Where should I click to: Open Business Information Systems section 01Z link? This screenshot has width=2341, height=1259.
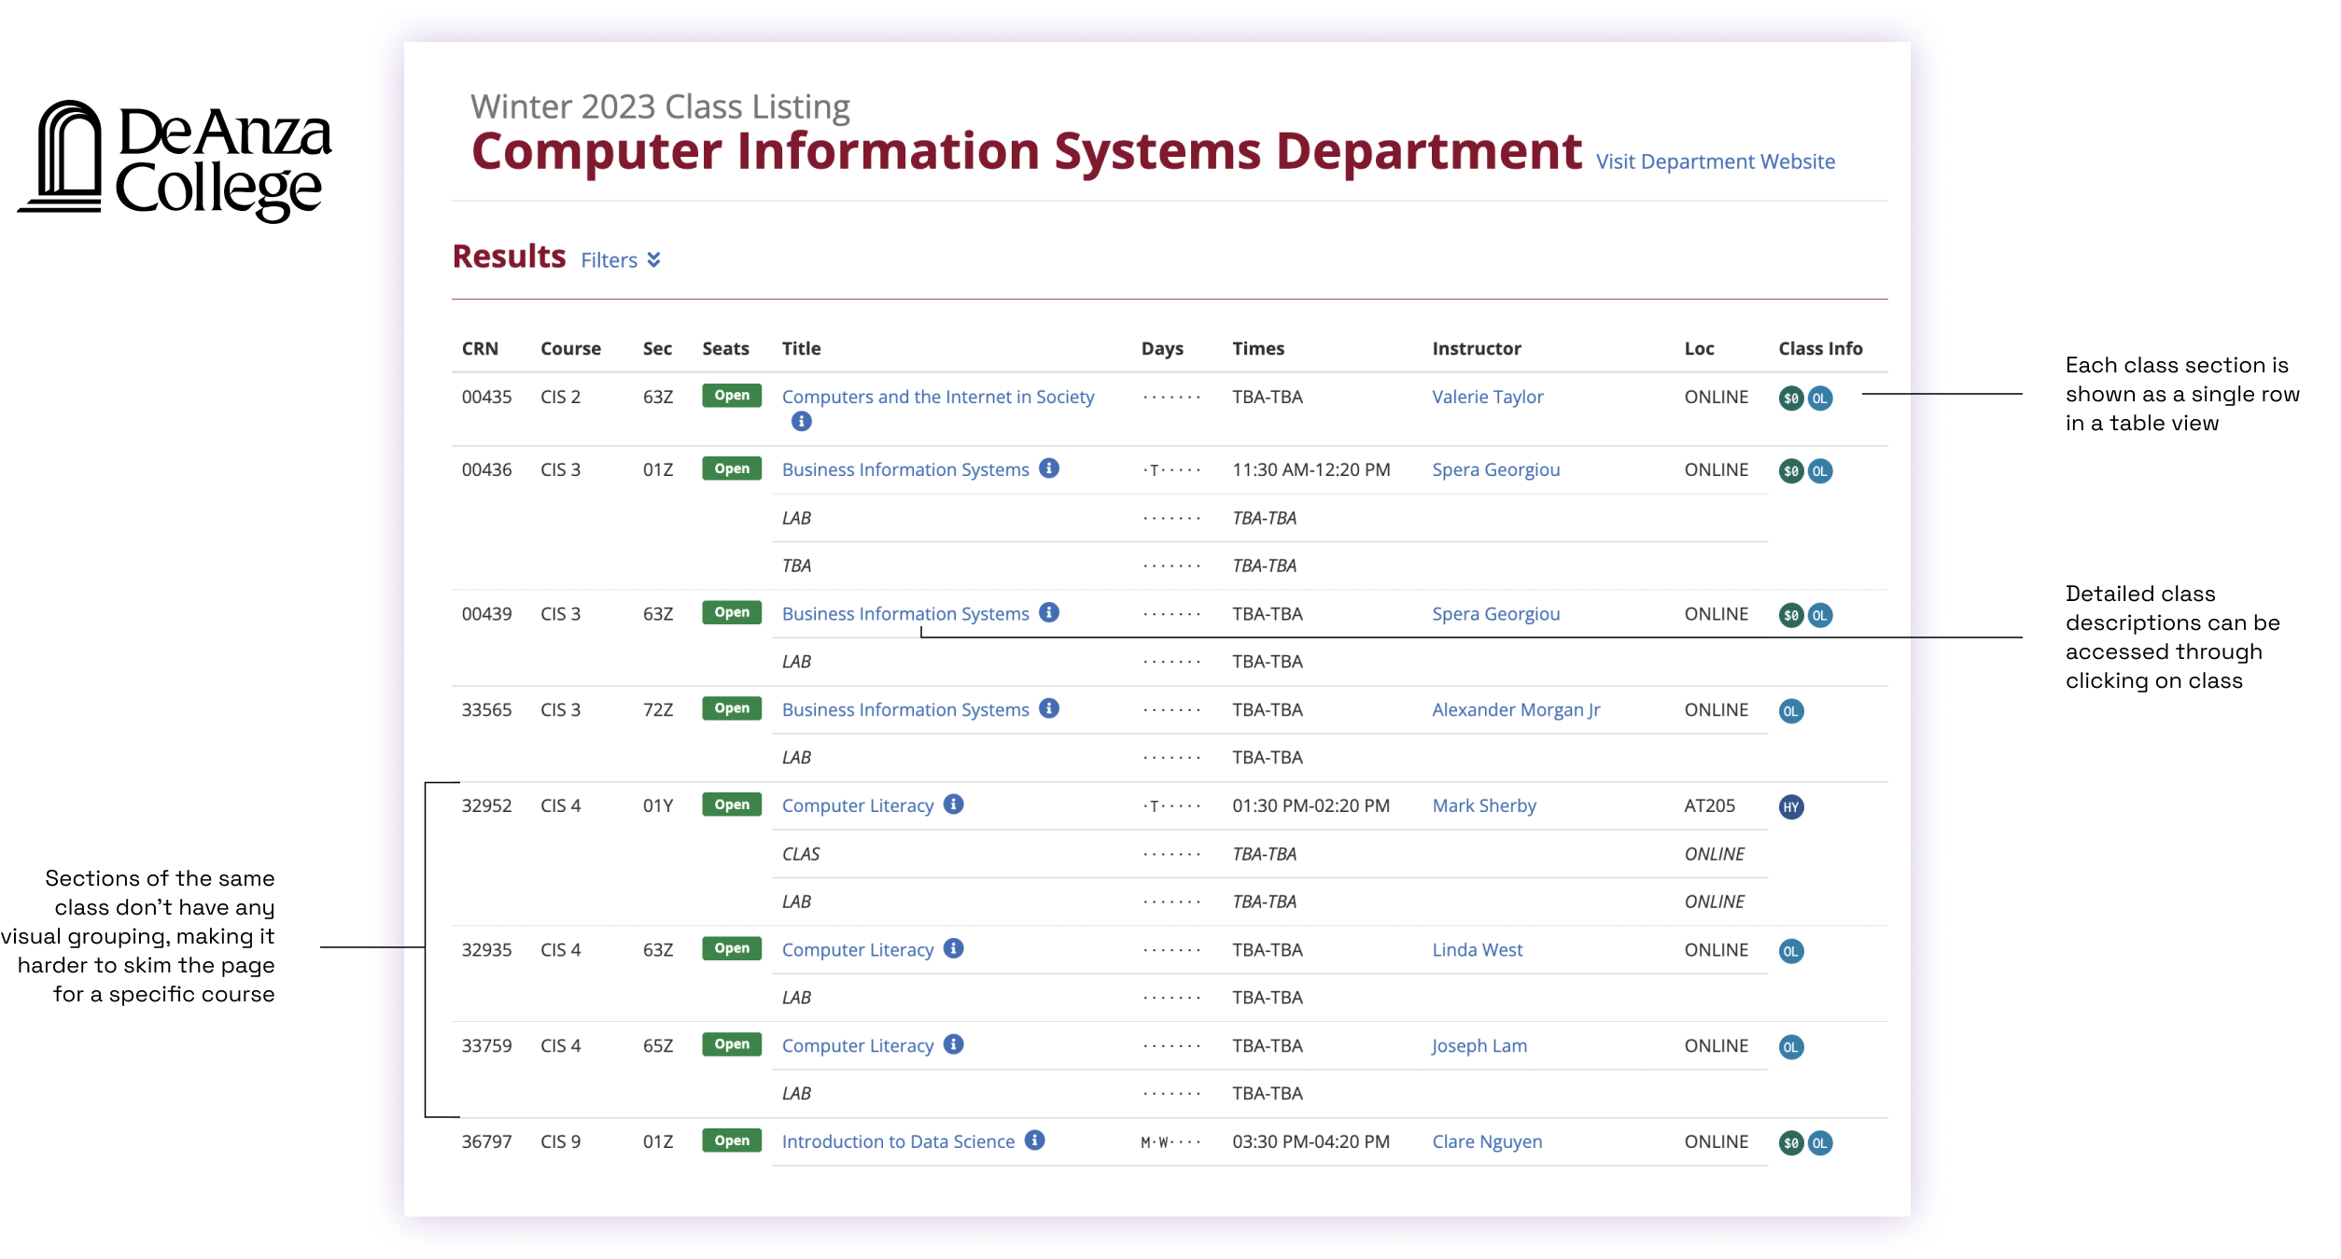pyautogui.click(x=905, y=469)
